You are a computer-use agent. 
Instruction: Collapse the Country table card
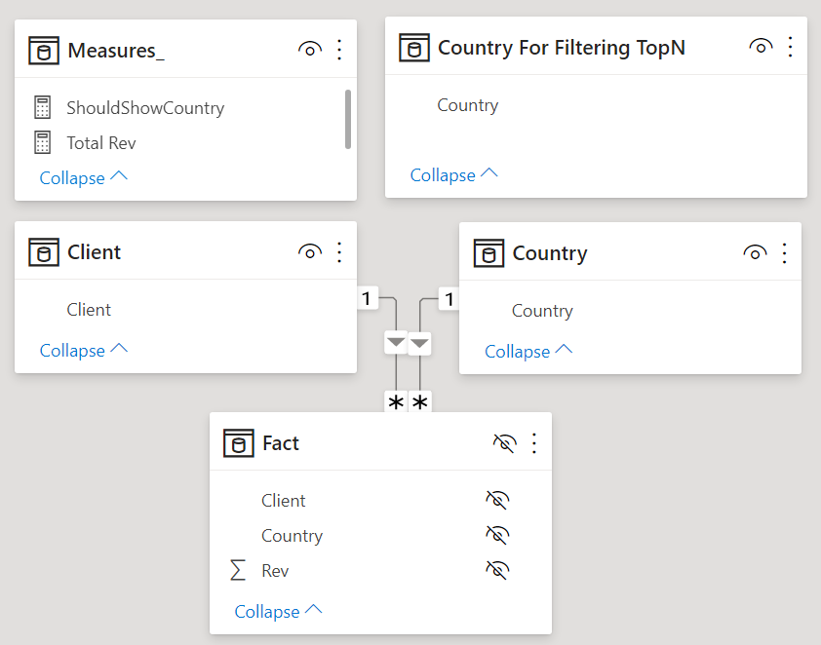point(528,351)
